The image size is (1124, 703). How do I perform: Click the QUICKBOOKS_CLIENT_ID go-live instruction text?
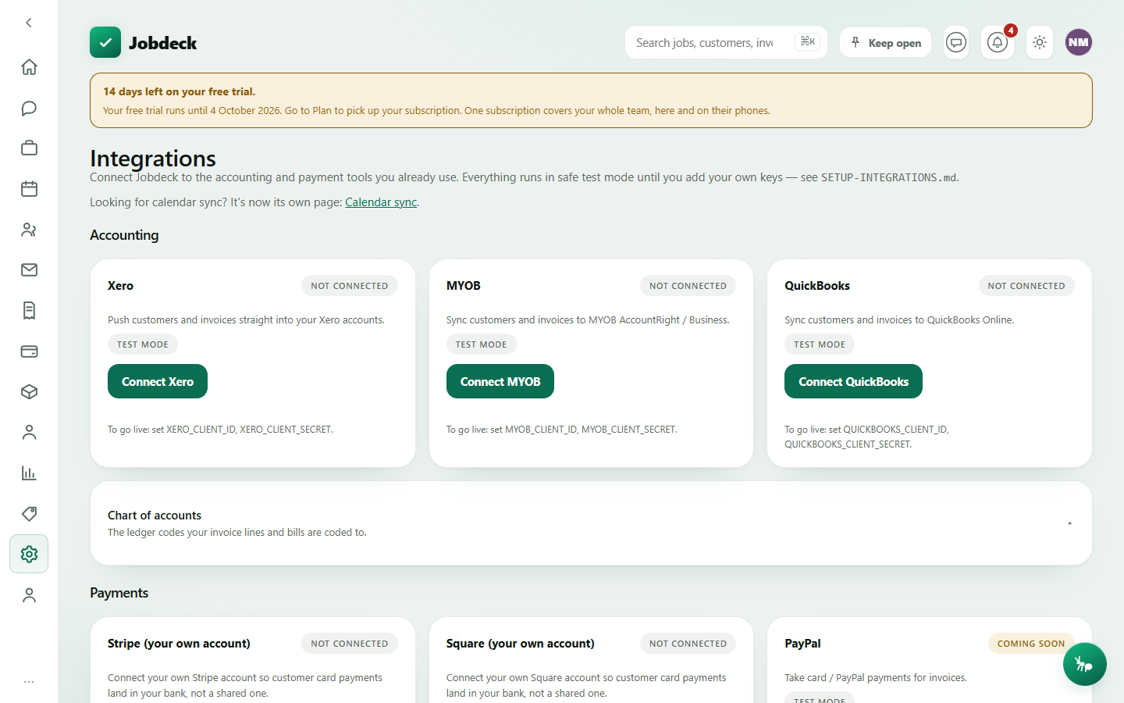point(866,437)
